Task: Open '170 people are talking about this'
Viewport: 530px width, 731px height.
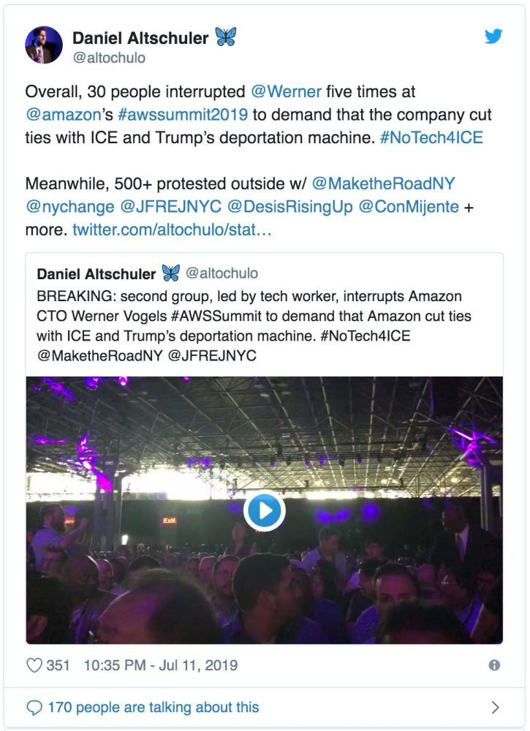Action: [153, 707]
